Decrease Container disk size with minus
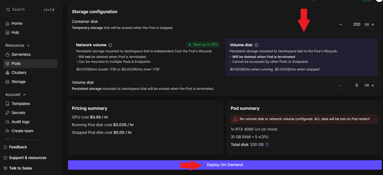Image resolution: width=383 pixels, height=175 pixels. 340,24
